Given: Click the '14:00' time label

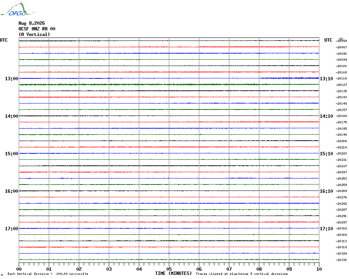Looking at the screenshot, I should 12,116.
